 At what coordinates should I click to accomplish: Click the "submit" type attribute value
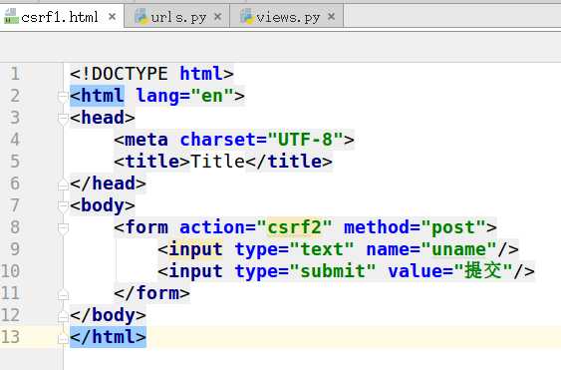tap(333, 271)
